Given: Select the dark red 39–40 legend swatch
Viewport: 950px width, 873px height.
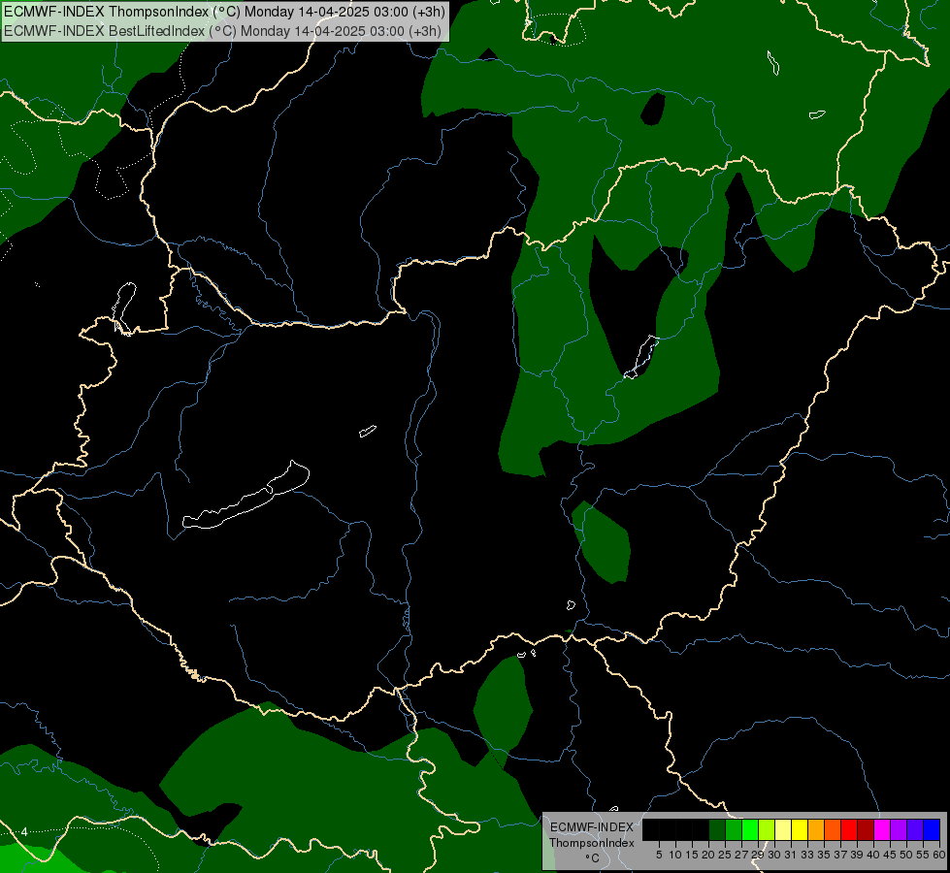Looking at the screenshot, I should tap(866, 829).
